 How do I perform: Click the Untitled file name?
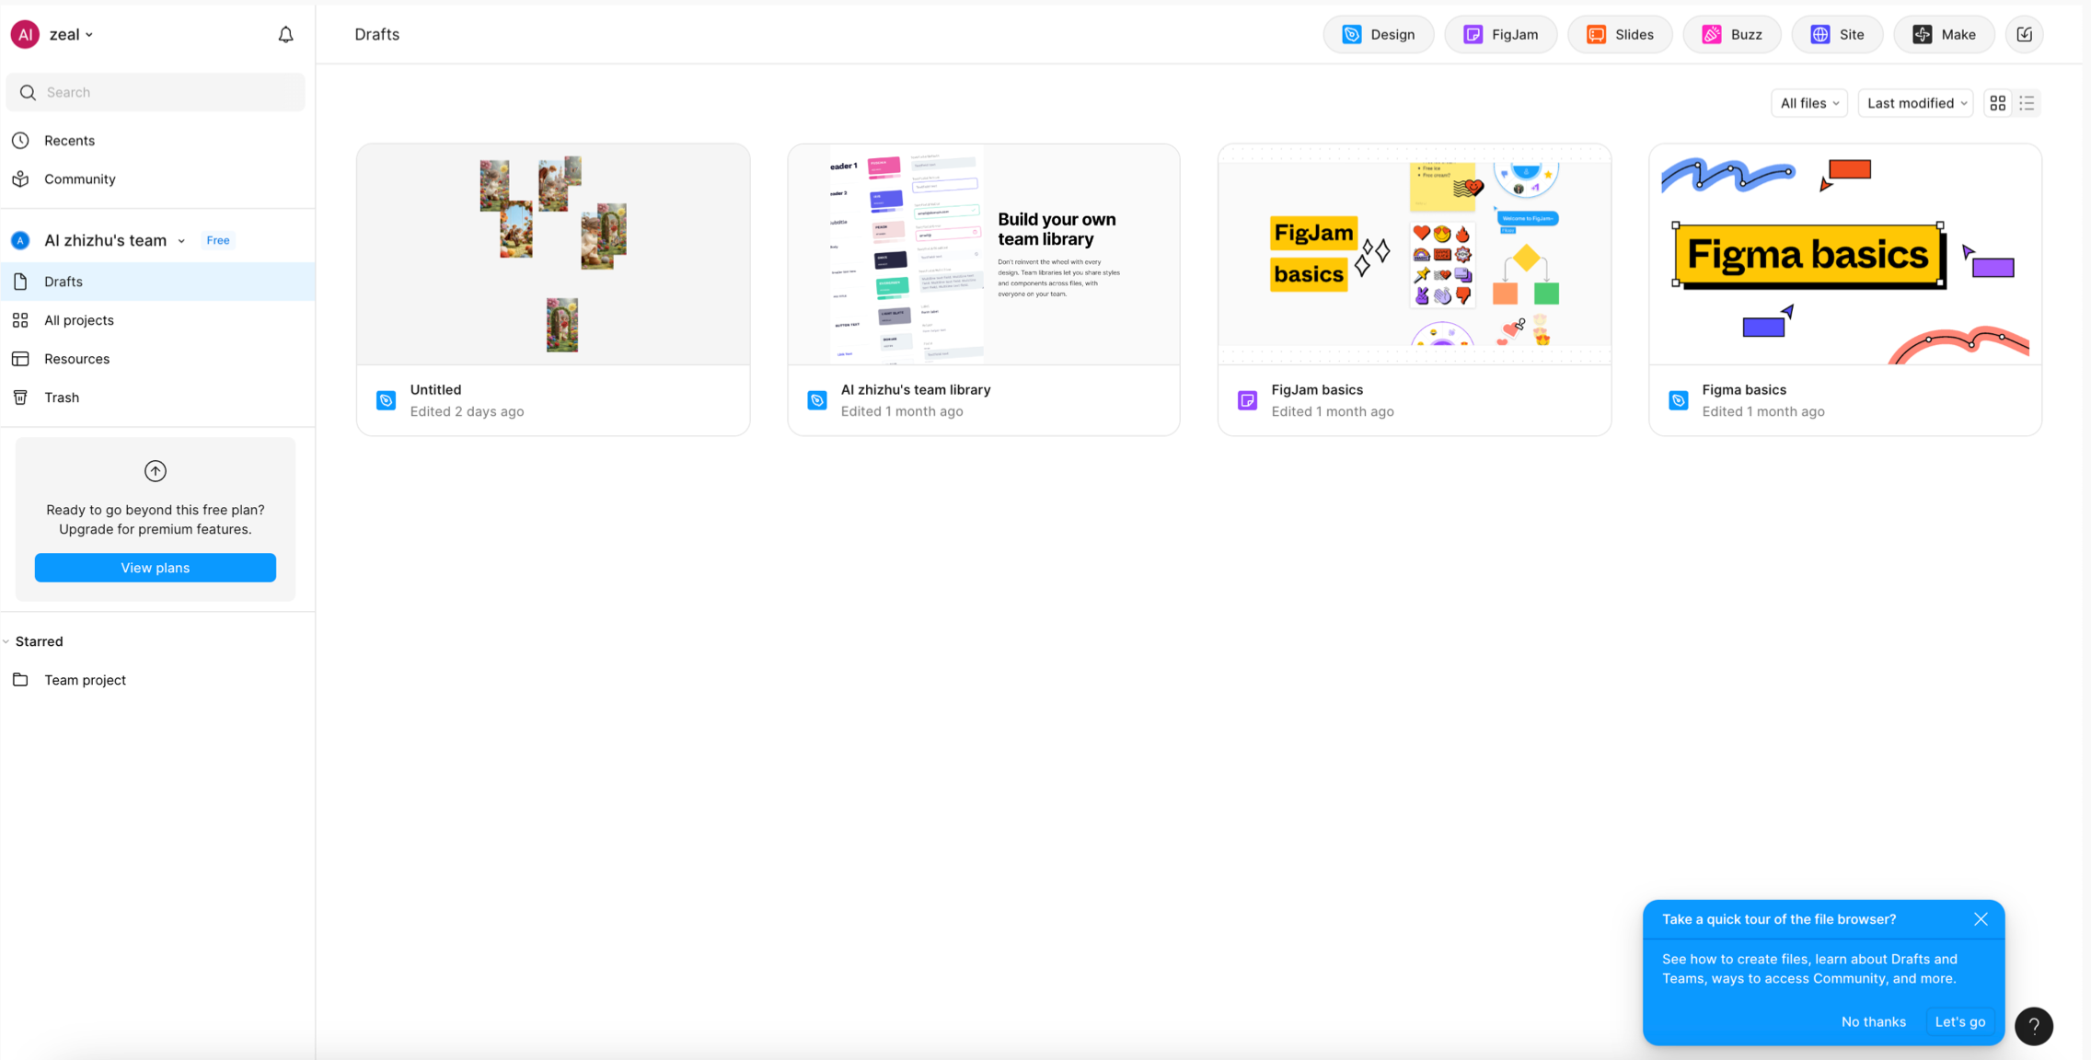click(x=436, y=390)
